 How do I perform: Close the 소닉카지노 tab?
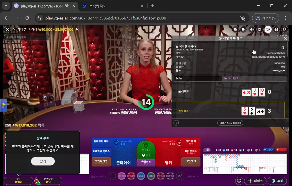click(x=142, y=6)
